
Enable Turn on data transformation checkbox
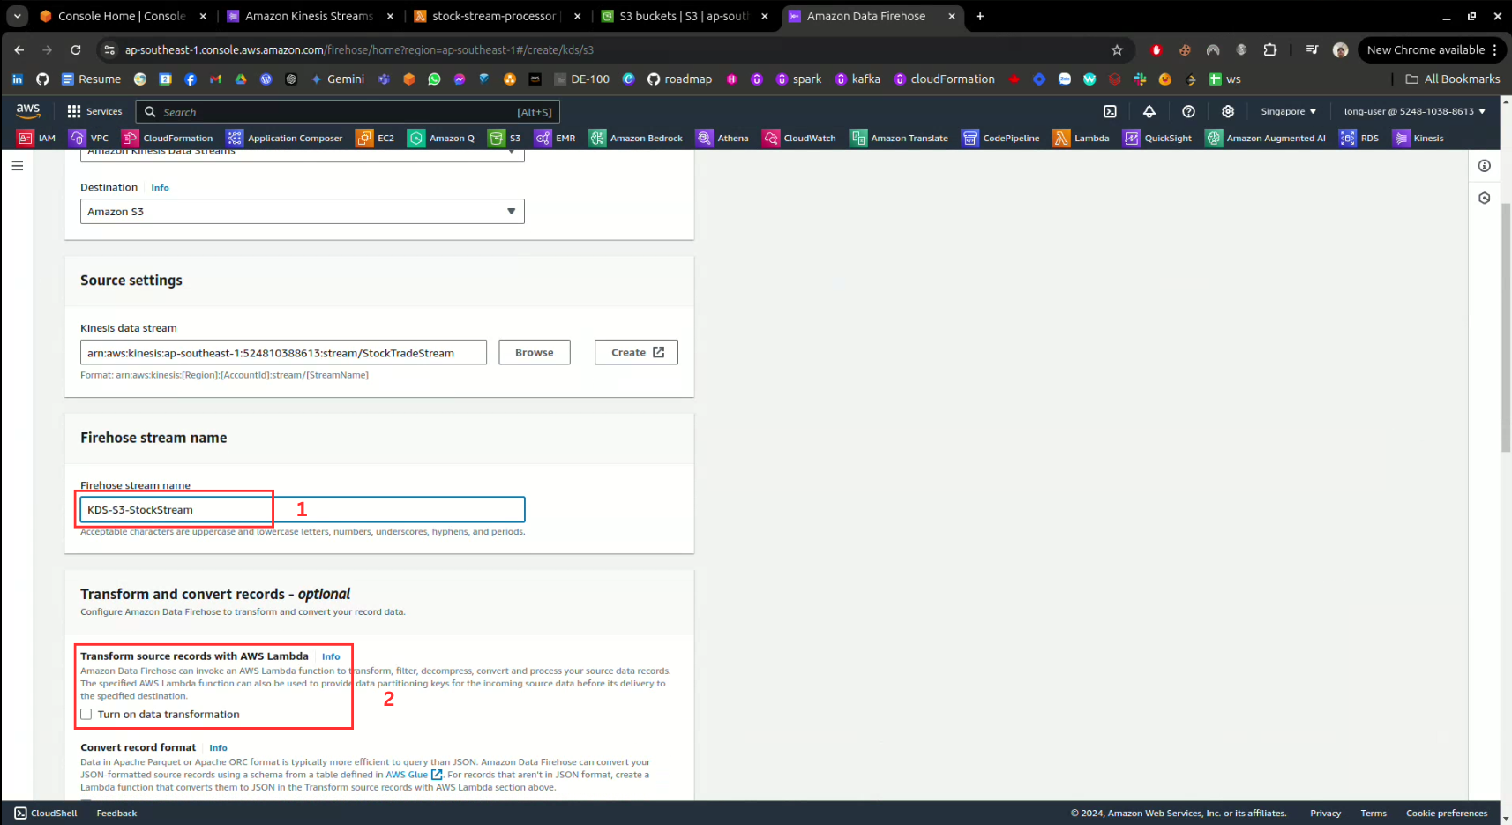coord(86,715)
